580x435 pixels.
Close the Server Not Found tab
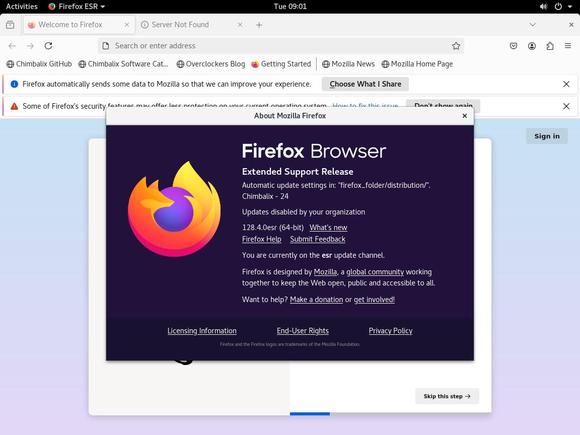[240, 25]
